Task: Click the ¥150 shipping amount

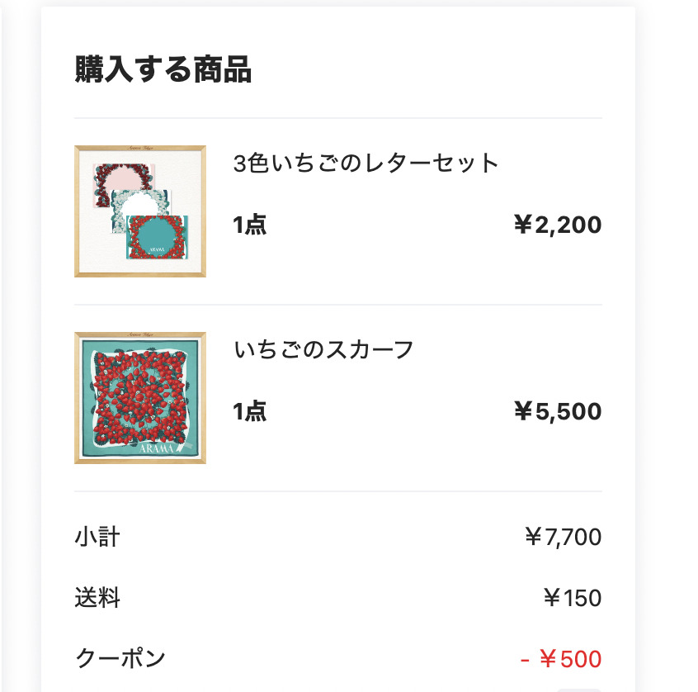Action: click(573, 598)
